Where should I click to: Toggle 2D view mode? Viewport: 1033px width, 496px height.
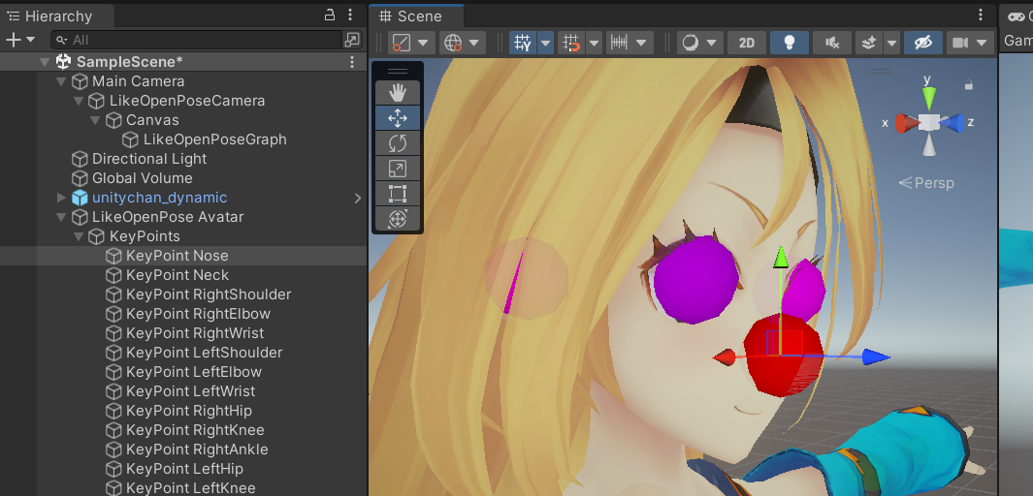[747, 43]
